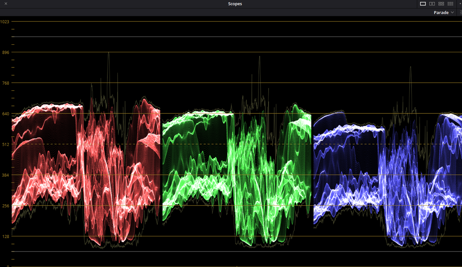The image size is (462, 267).
Task: Click the 896 scale label
Action: 6,52
